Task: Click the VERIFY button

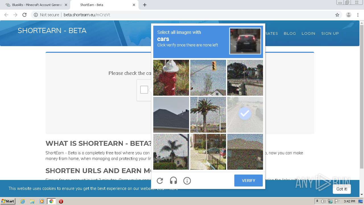Action: click(249, 181)
